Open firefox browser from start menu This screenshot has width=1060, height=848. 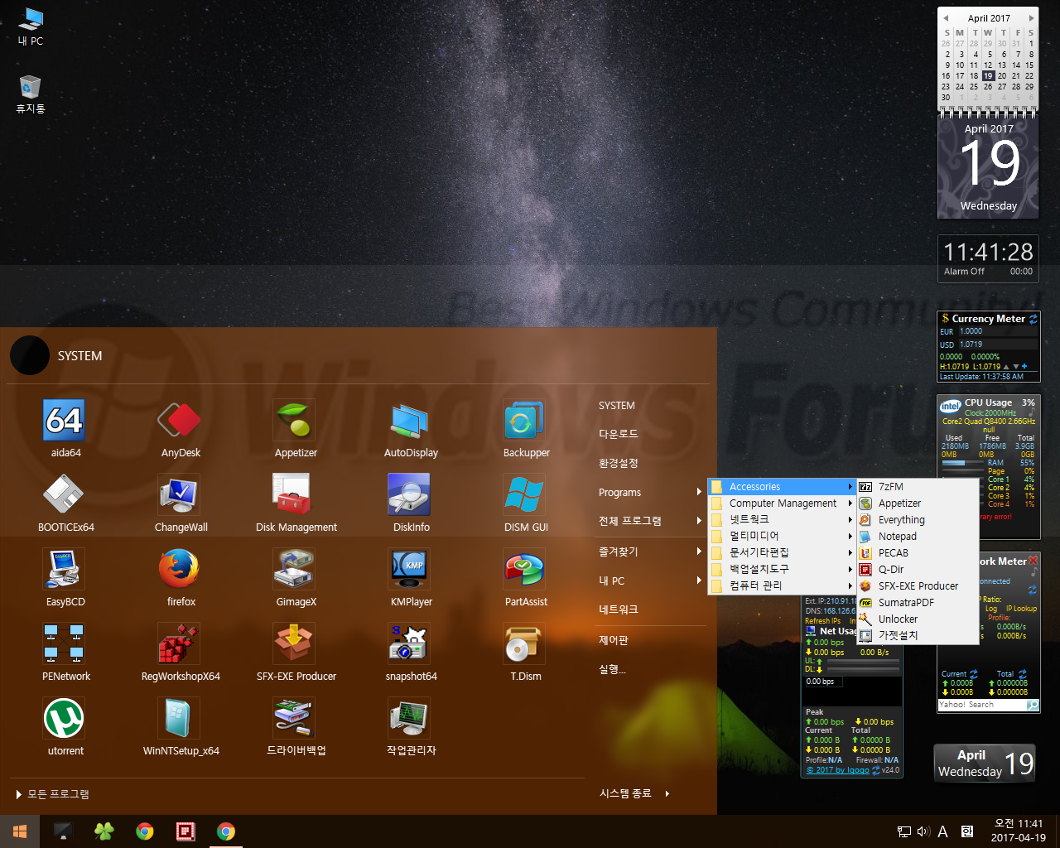coord(181,578)
